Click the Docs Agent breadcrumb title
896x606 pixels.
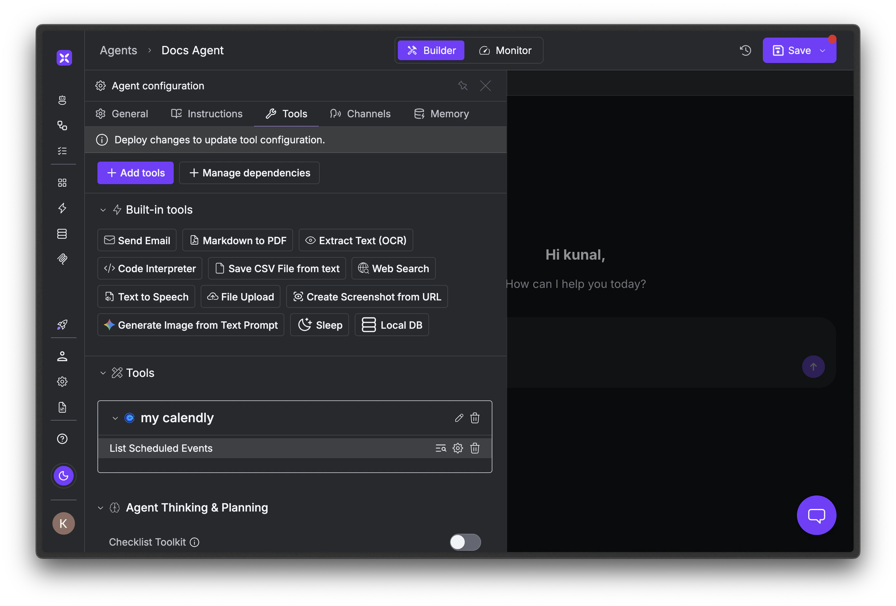click(x=192, y=50)
